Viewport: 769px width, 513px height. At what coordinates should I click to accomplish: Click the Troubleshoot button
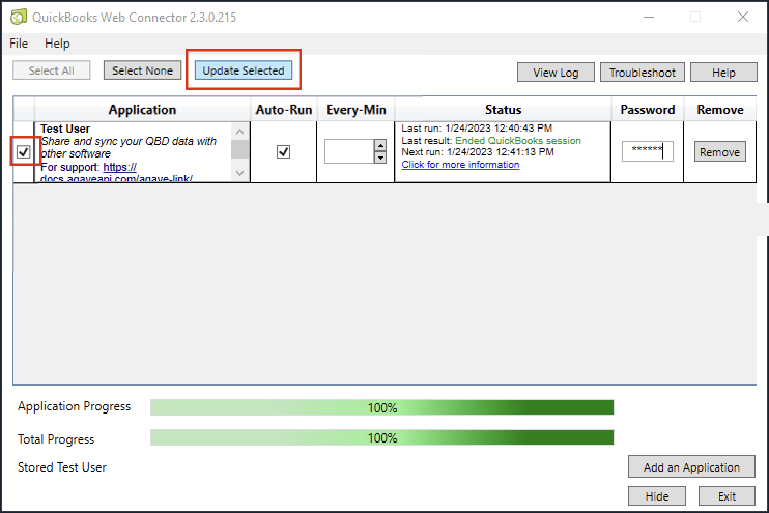(x=642, y=73)
